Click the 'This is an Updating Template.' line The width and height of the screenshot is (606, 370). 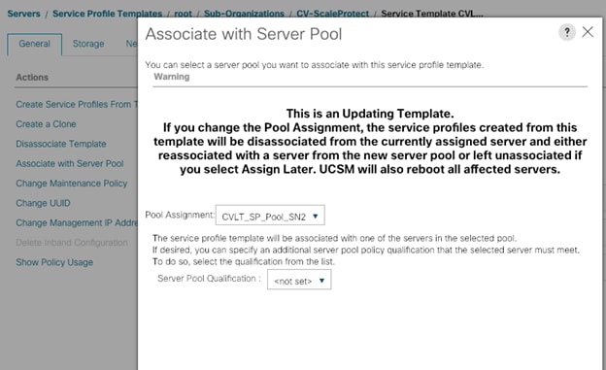point(370,114)
